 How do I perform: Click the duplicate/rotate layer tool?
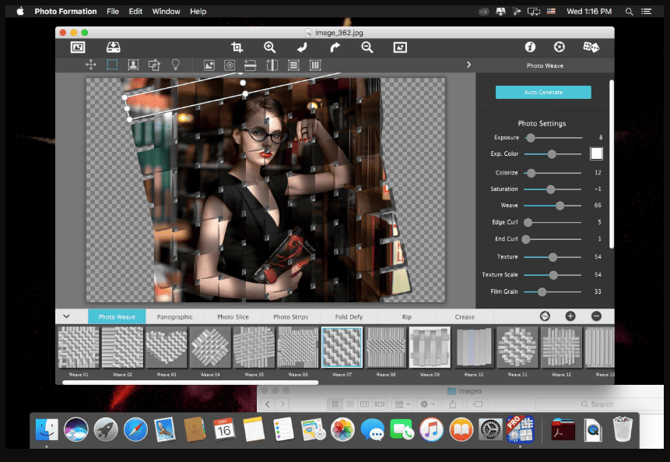click(x=154, y=65)
